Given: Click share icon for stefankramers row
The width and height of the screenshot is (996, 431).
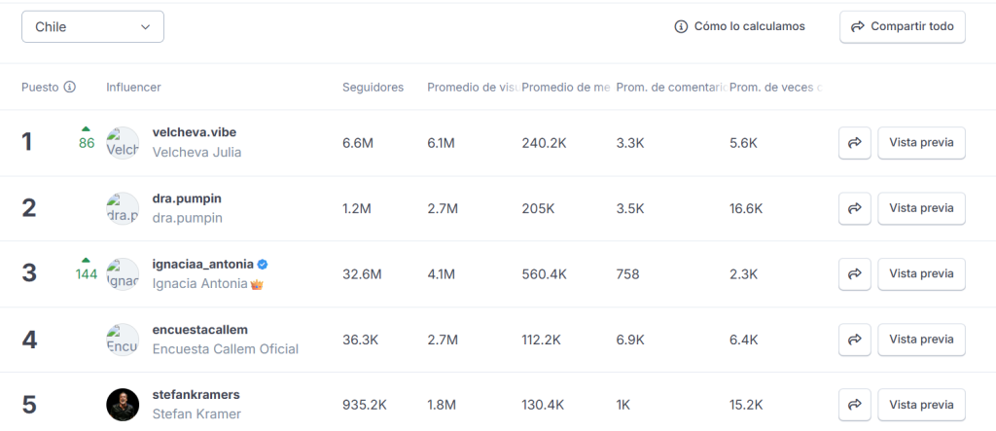Looking at the screenshot, I should pyautogui.click(x=854, y=405).
